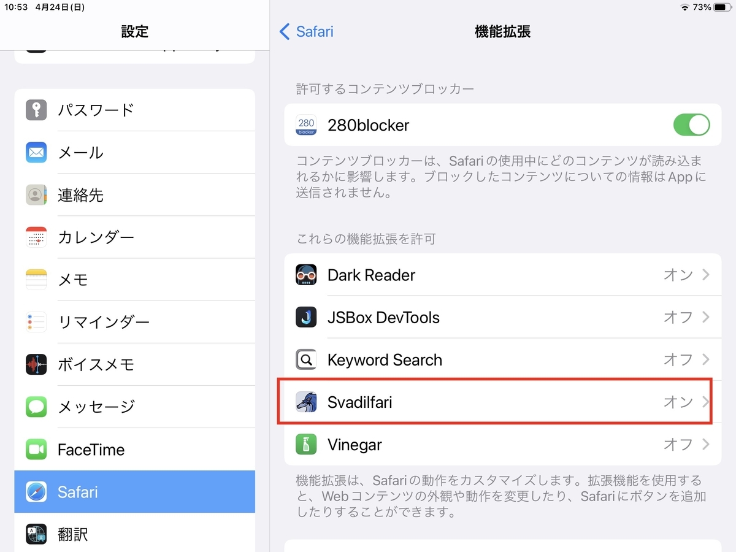Tap the 4月24日(日) date in status bar

[60, 7]
